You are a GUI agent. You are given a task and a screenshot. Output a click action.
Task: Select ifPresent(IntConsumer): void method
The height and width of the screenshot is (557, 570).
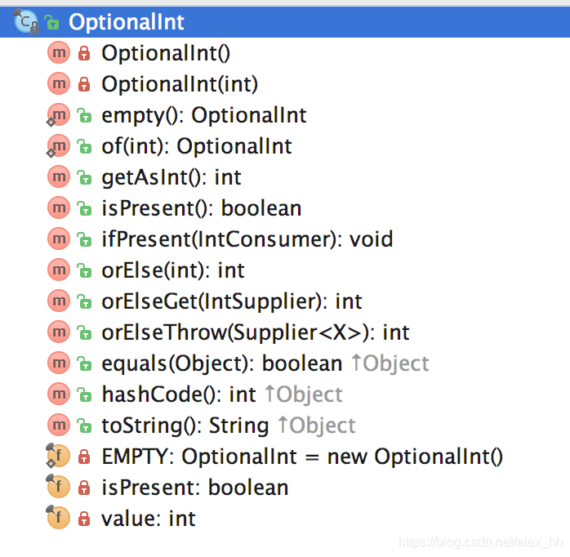(x=247, y=239)
